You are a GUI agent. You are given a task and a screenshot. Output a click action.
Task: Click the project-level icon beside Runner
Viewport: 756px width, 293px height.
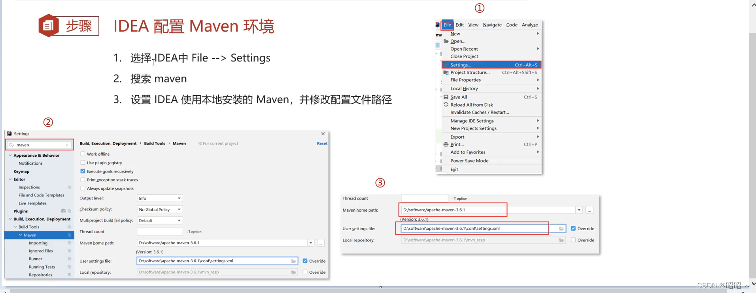point(70,259)
